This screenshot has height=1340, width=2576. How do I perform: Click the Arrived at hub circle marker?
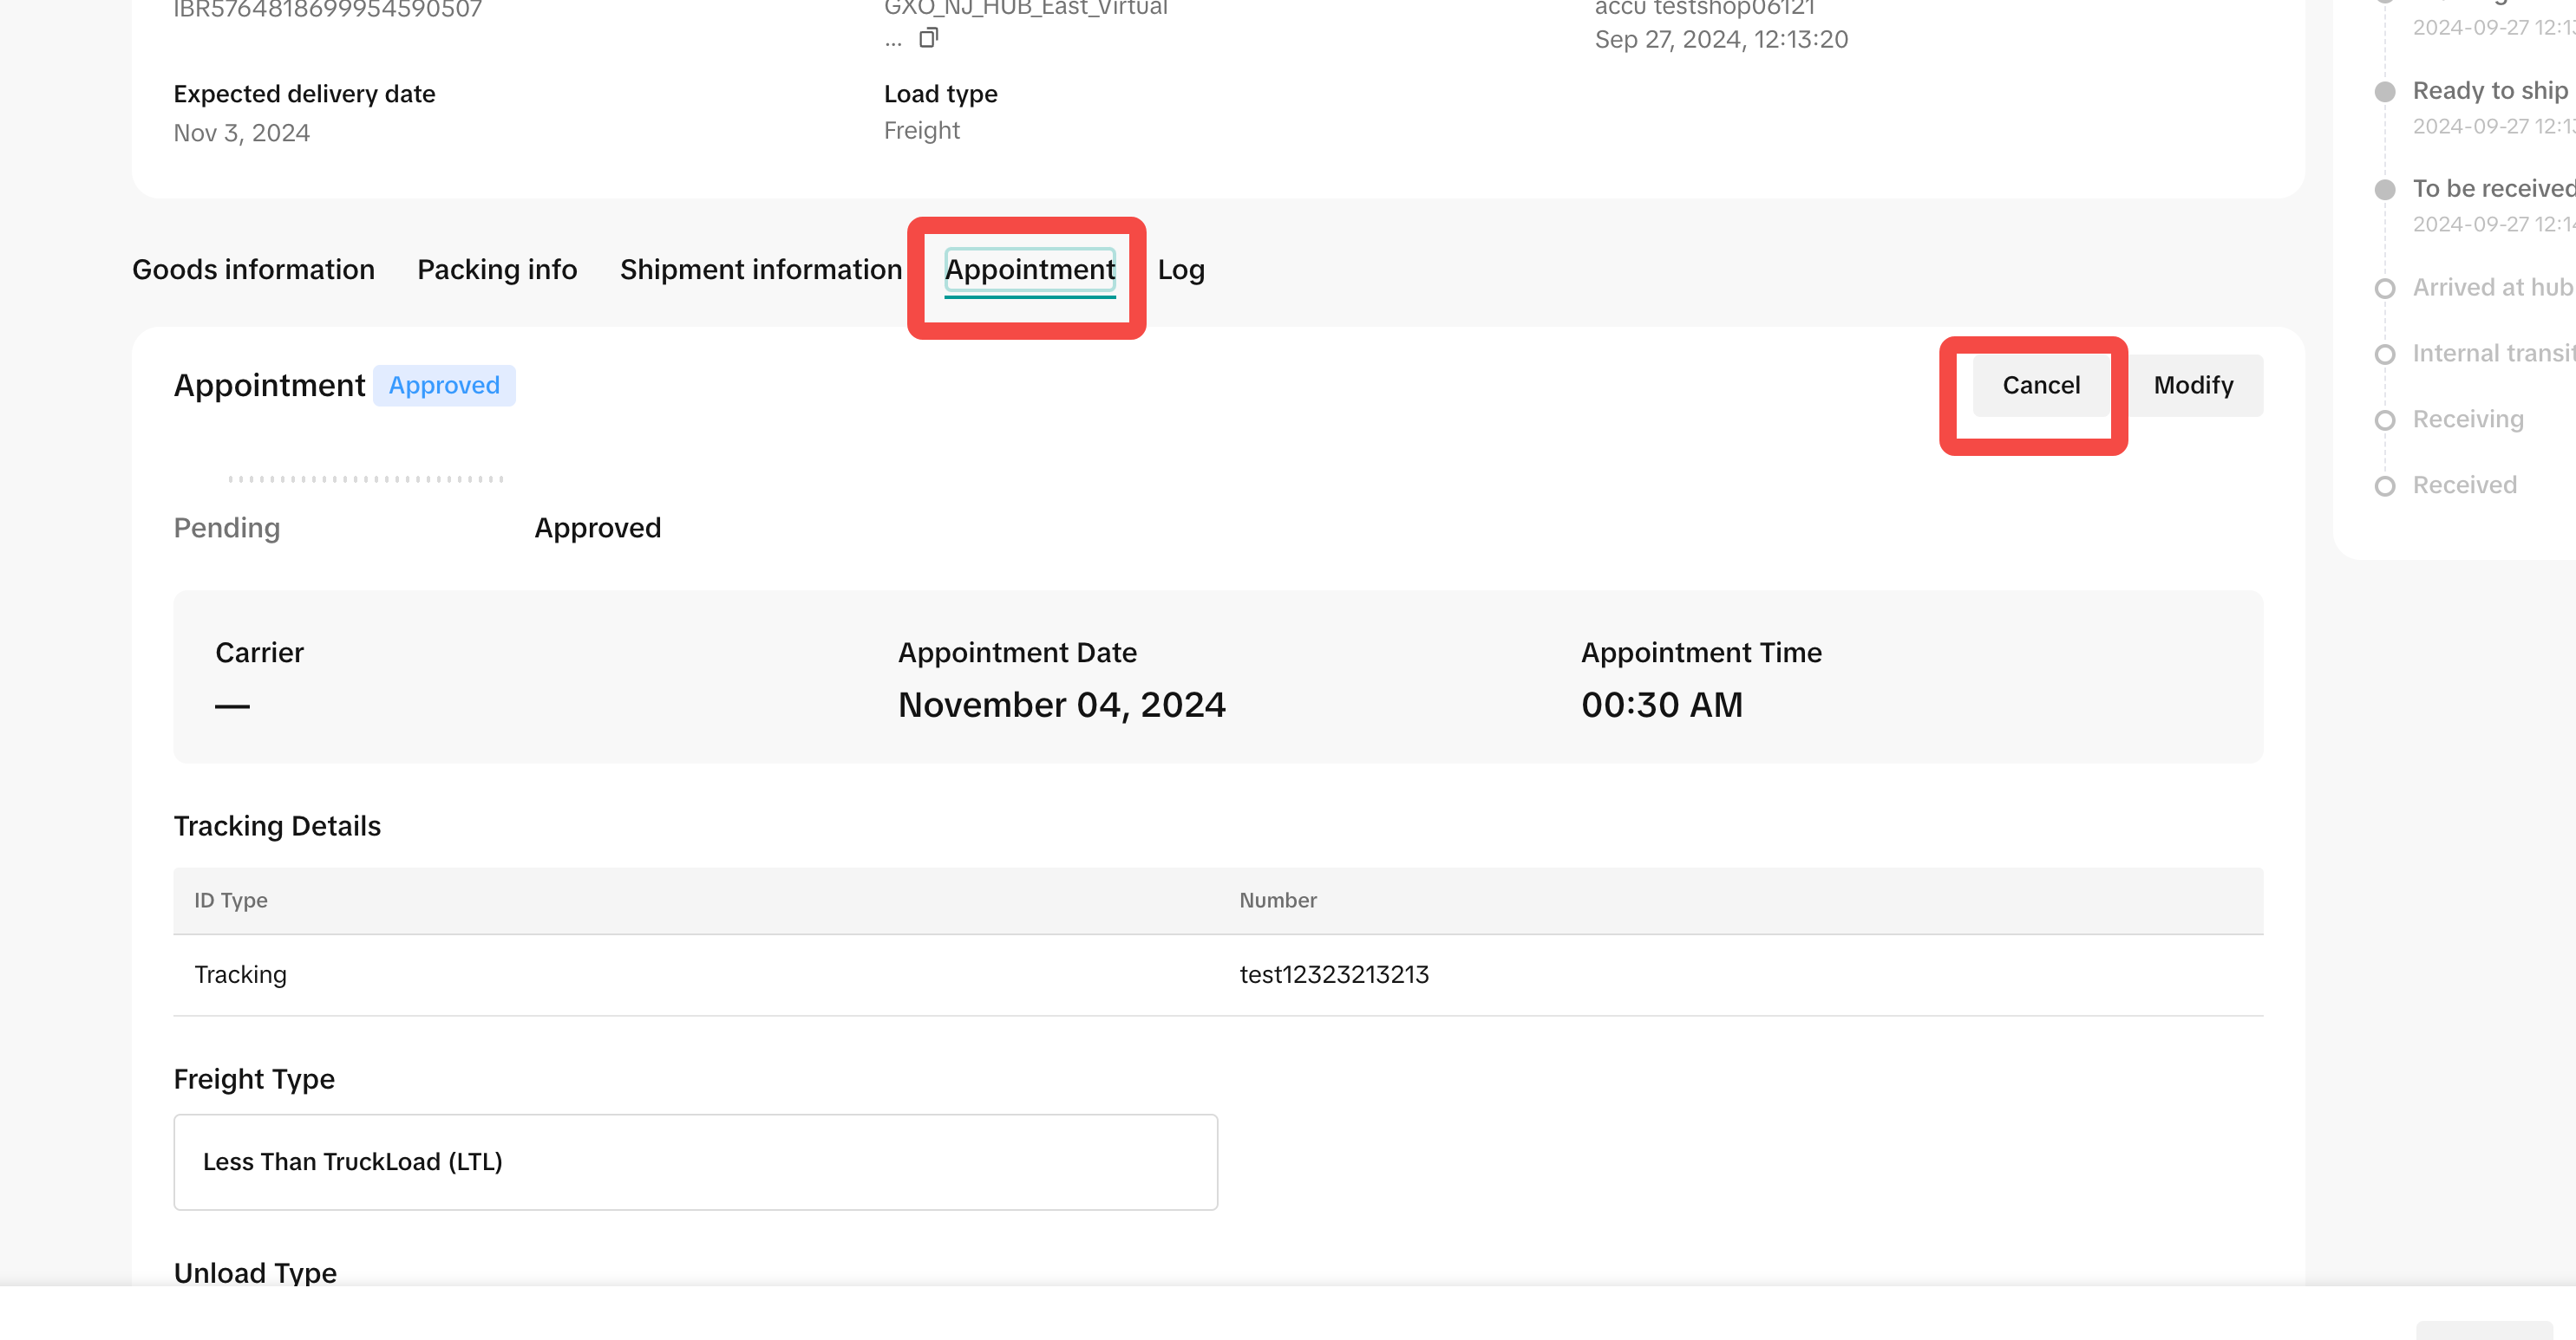2384,289
